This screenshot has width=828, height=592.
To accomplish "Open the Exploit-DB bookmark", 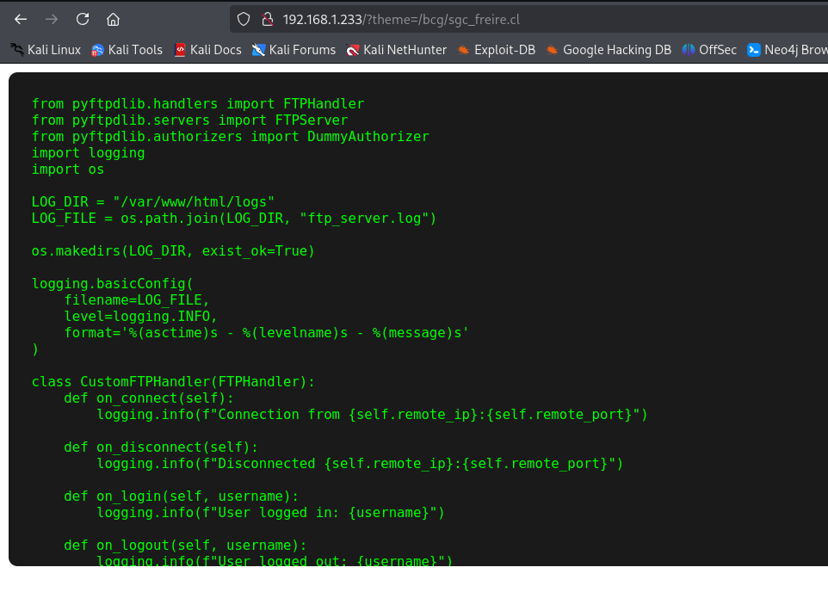I will coord(496,50).
